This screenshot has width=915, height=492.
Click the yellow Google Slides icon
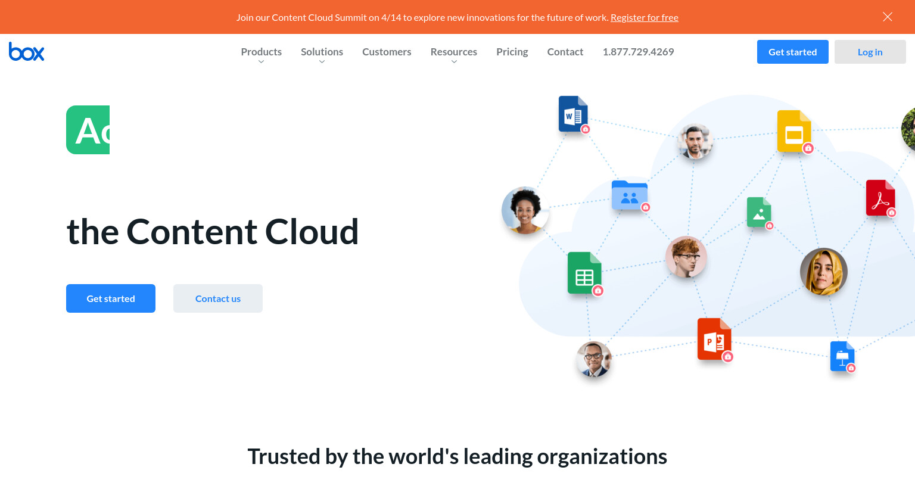pos(794,131)
